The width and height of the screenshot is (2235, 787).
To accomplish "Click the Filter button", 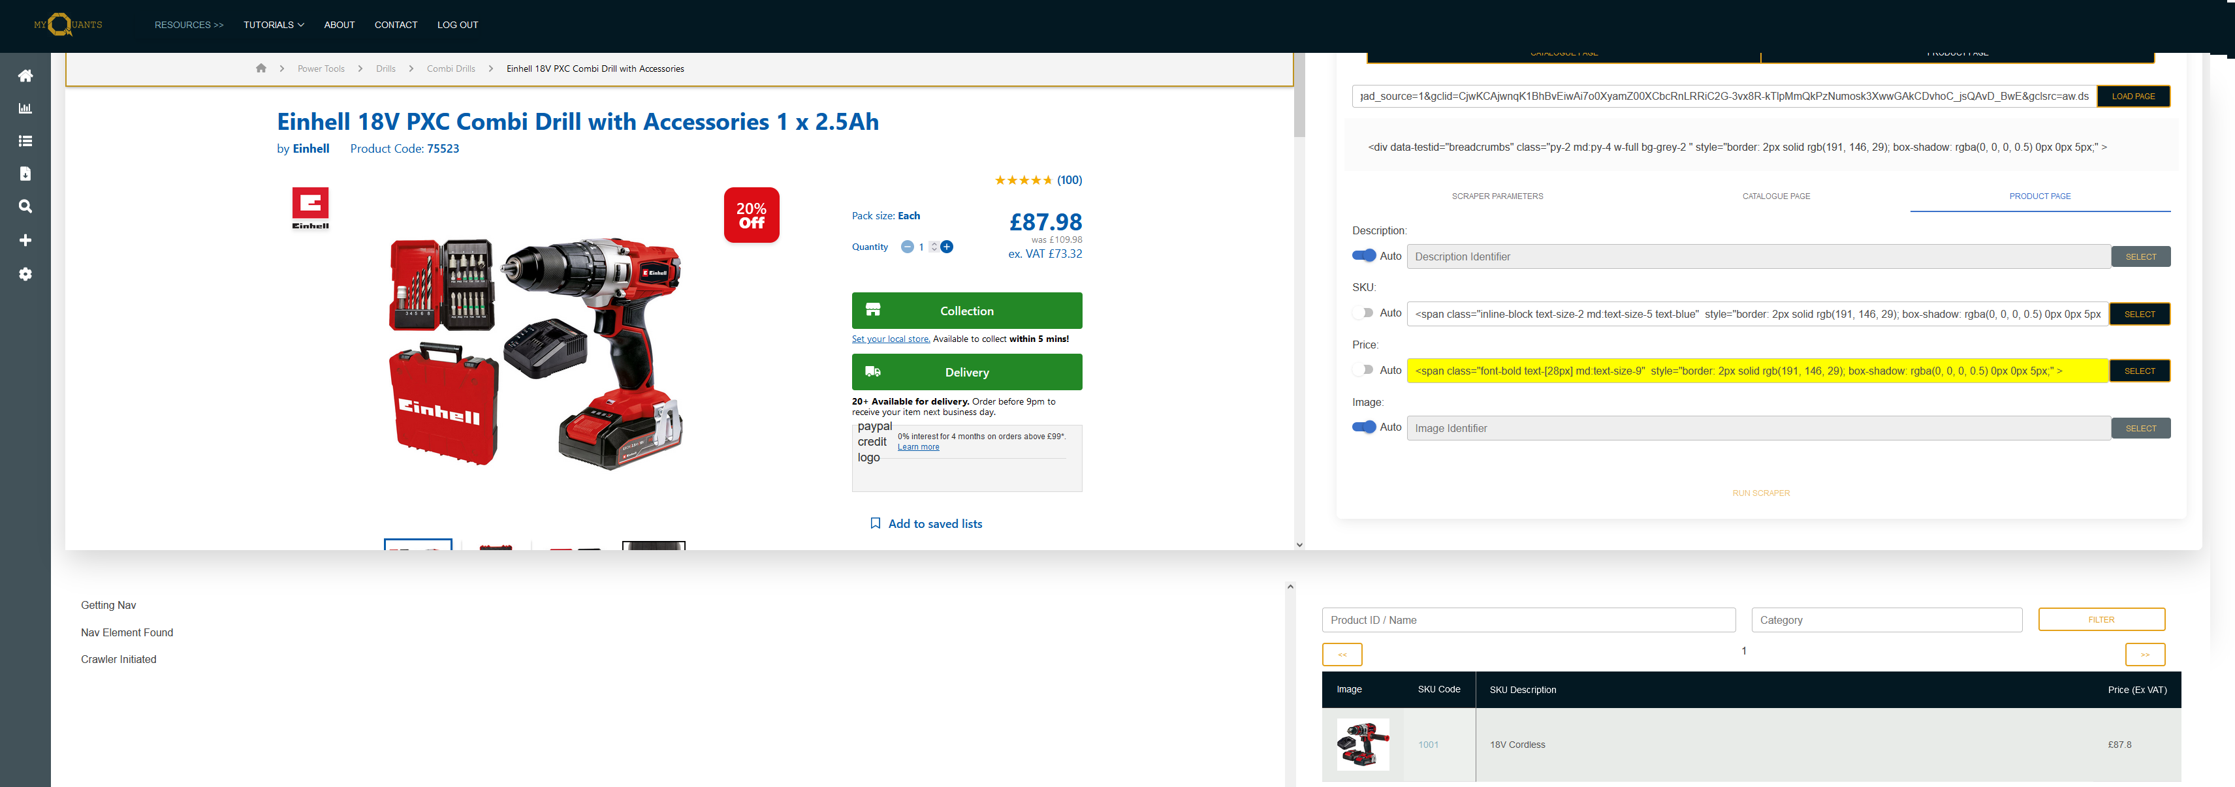I will [2101, 620].
